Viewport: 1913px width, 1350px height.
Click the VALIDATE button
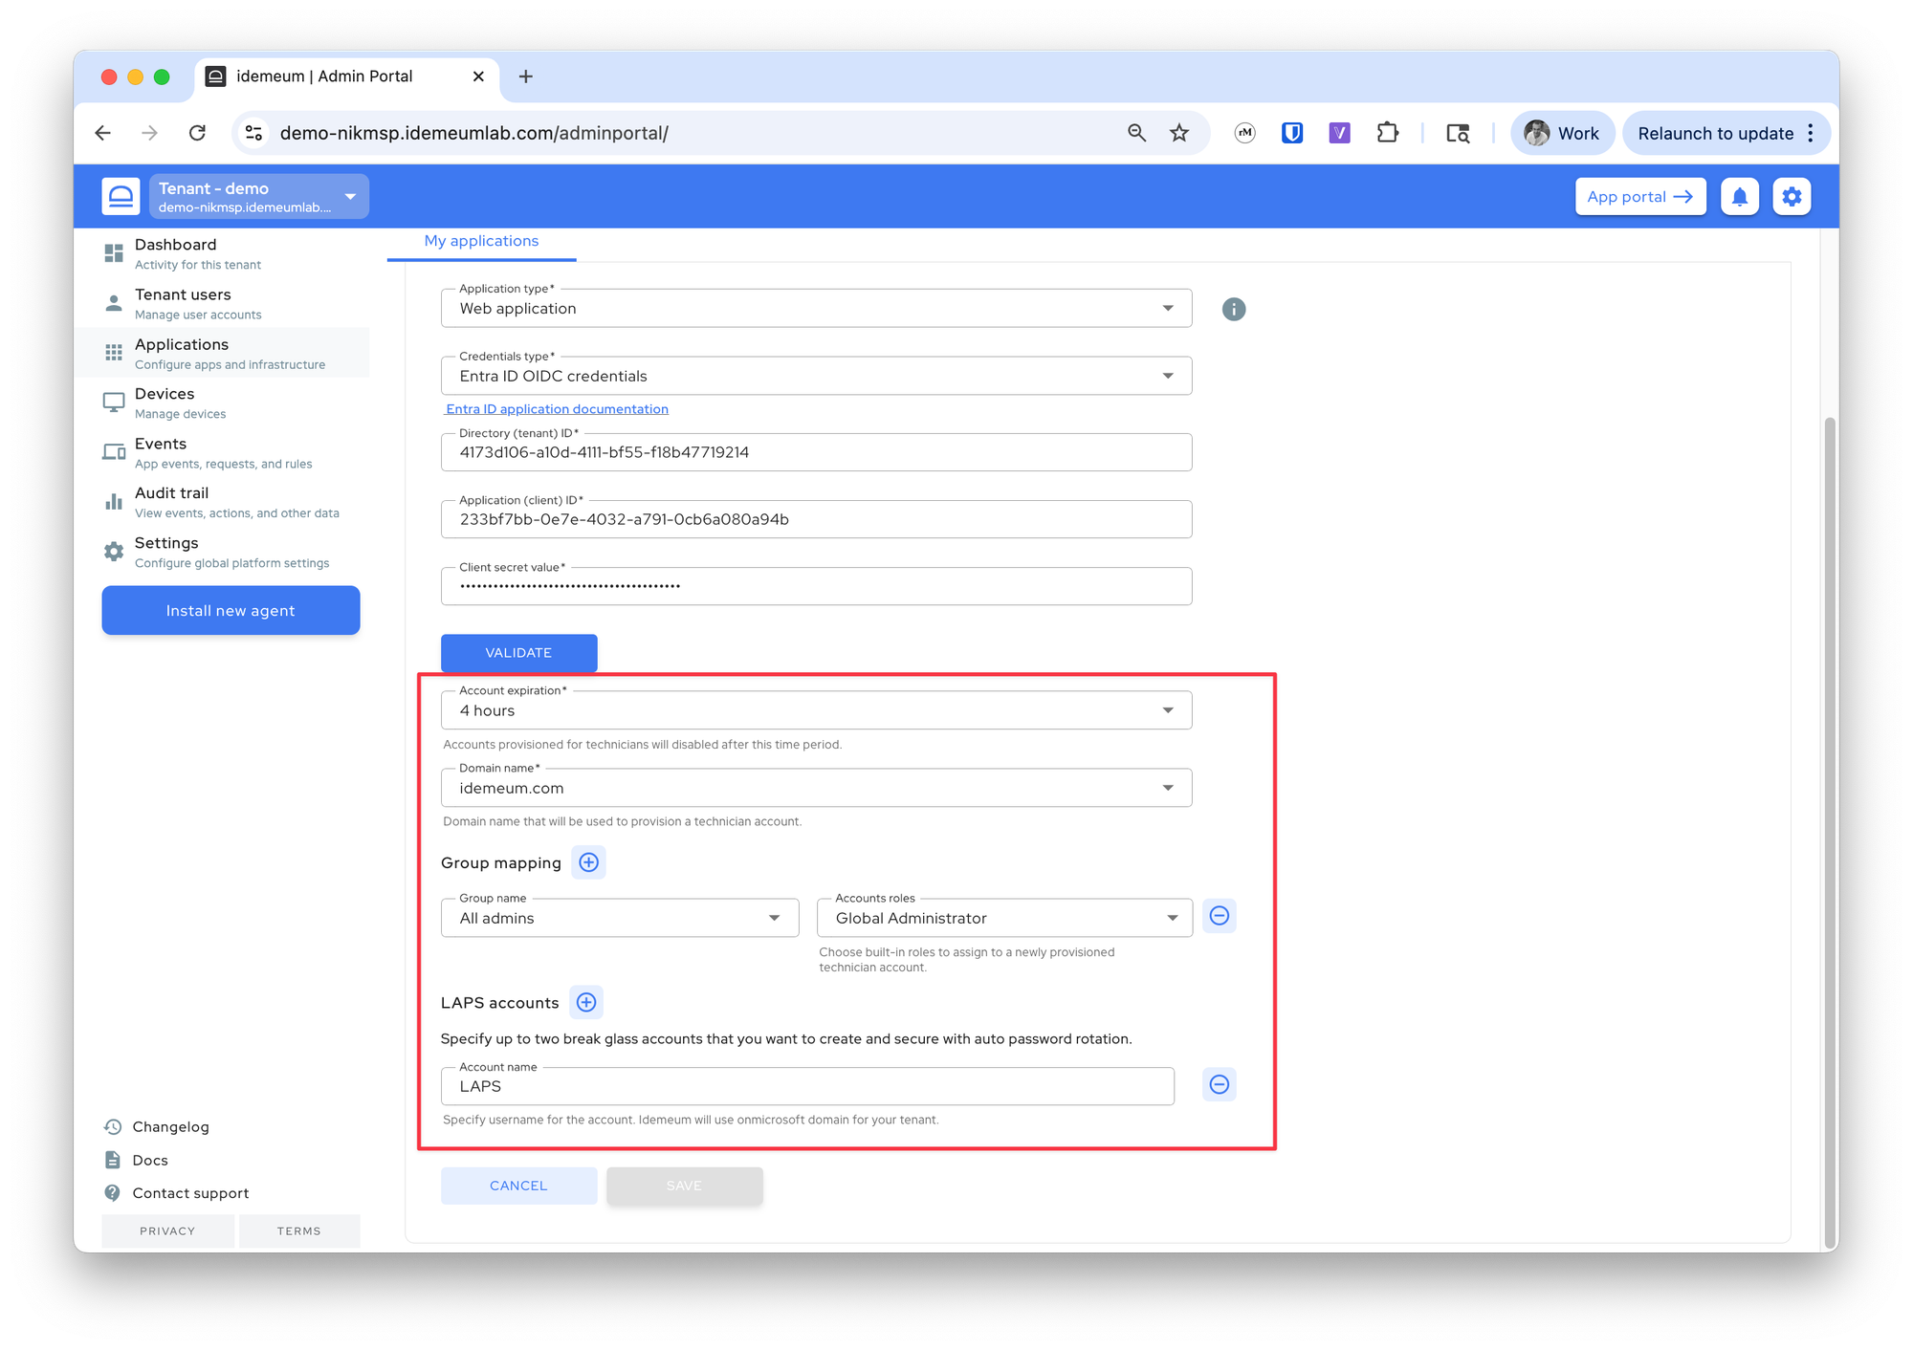[x=518, y=652]
